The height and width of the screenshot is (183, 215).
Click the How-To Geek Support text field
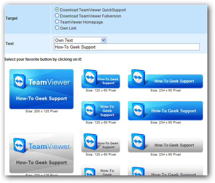(127, 47)
